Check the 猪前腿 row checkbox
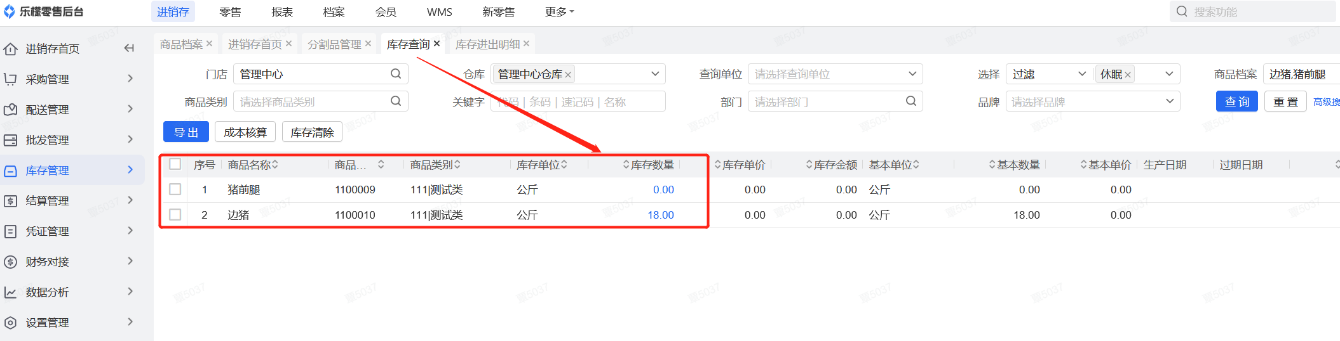This screenshot has width=1340, height=341. click(175, 190)
